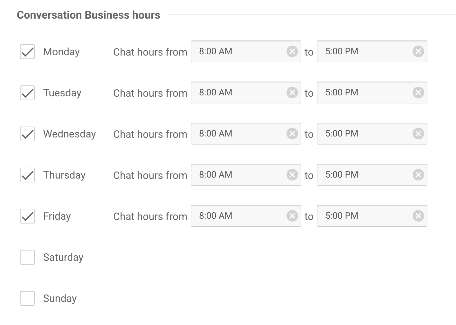Open Thursday's start time picker
The height and width of the screenshot is (325, 456).
click(x=238, y=175)
